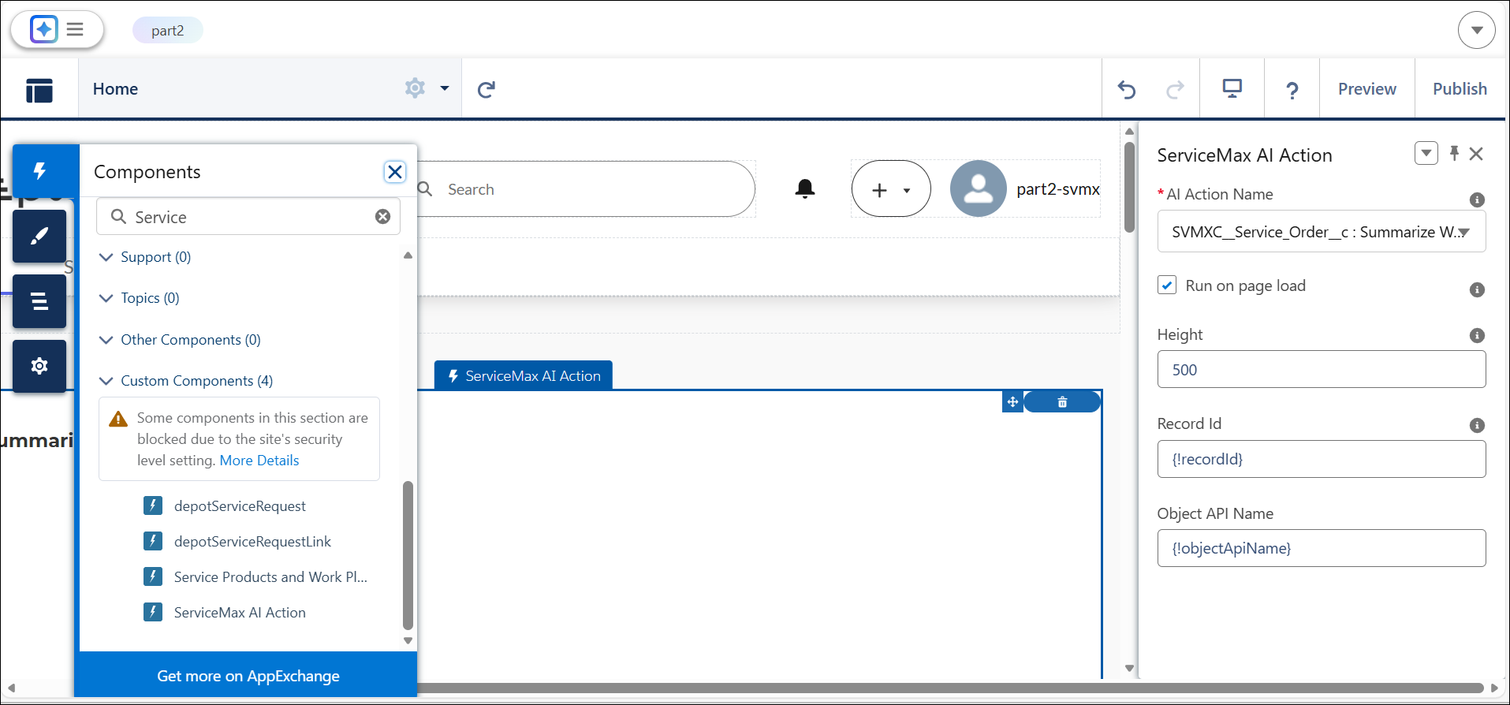1510x705 pixels.
Task: Pin the property panel
Action: pyautogui.click(x=1454, y=154)
